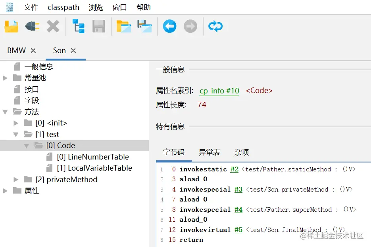Click the open class file folder icon
This screenshot has height=247, width=371.
(x=12, y=26)
